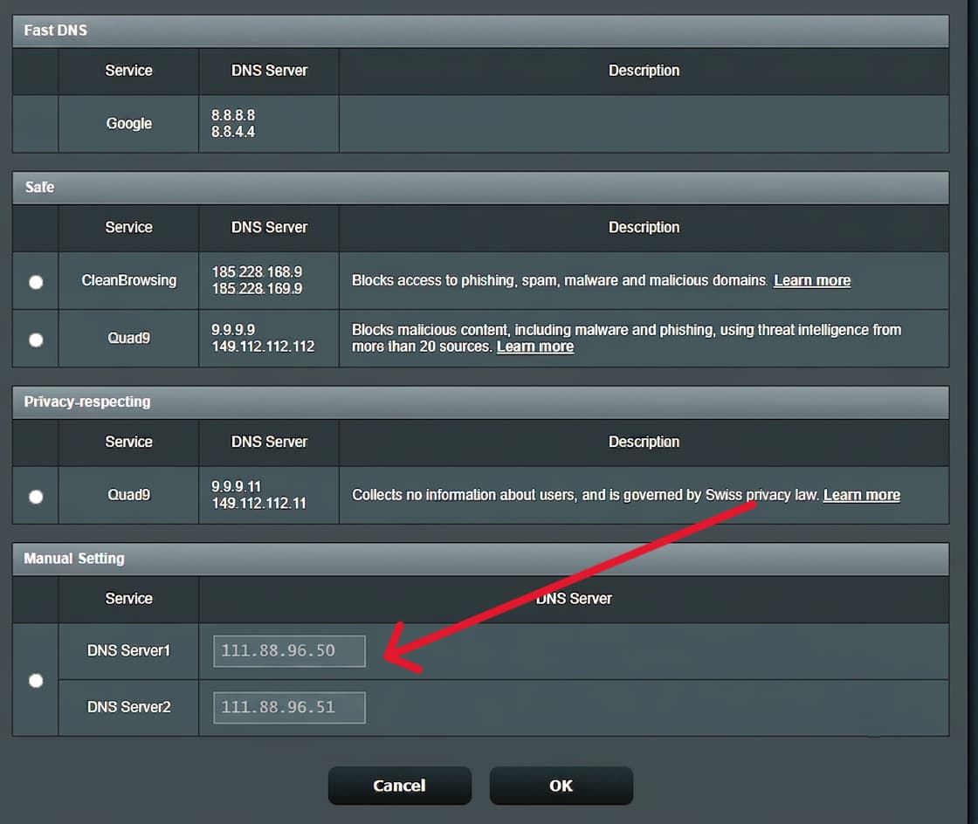978x824 pixels.
Task: Select the CleanBrowsing radio button
Action: 36,282
